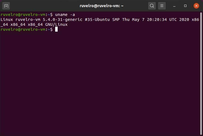Click the 20:20:34 timestamp in output

pos(157,20)
